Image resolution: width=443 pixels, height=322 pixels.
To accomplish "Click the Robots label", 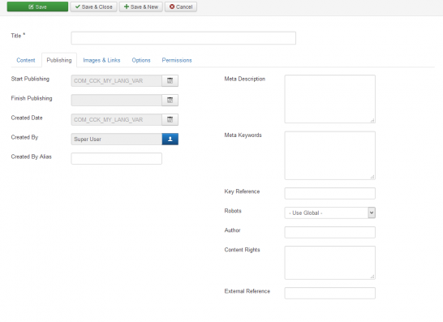I will pos(233,211).
